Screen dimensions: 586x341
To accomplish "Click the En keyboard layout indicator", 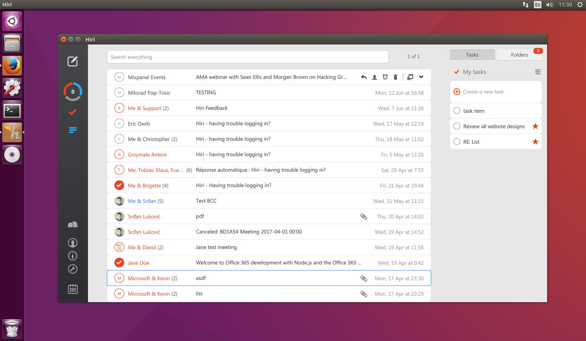I will click(538, 5).
